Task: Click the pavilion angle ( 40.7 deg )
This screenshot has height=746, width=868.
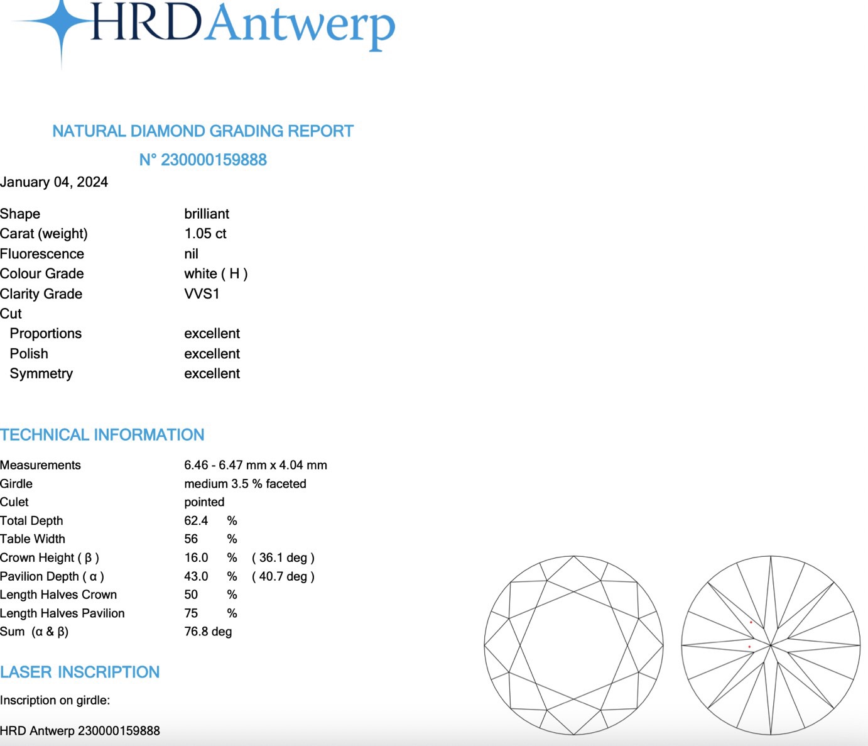Action: coord(283,576)
